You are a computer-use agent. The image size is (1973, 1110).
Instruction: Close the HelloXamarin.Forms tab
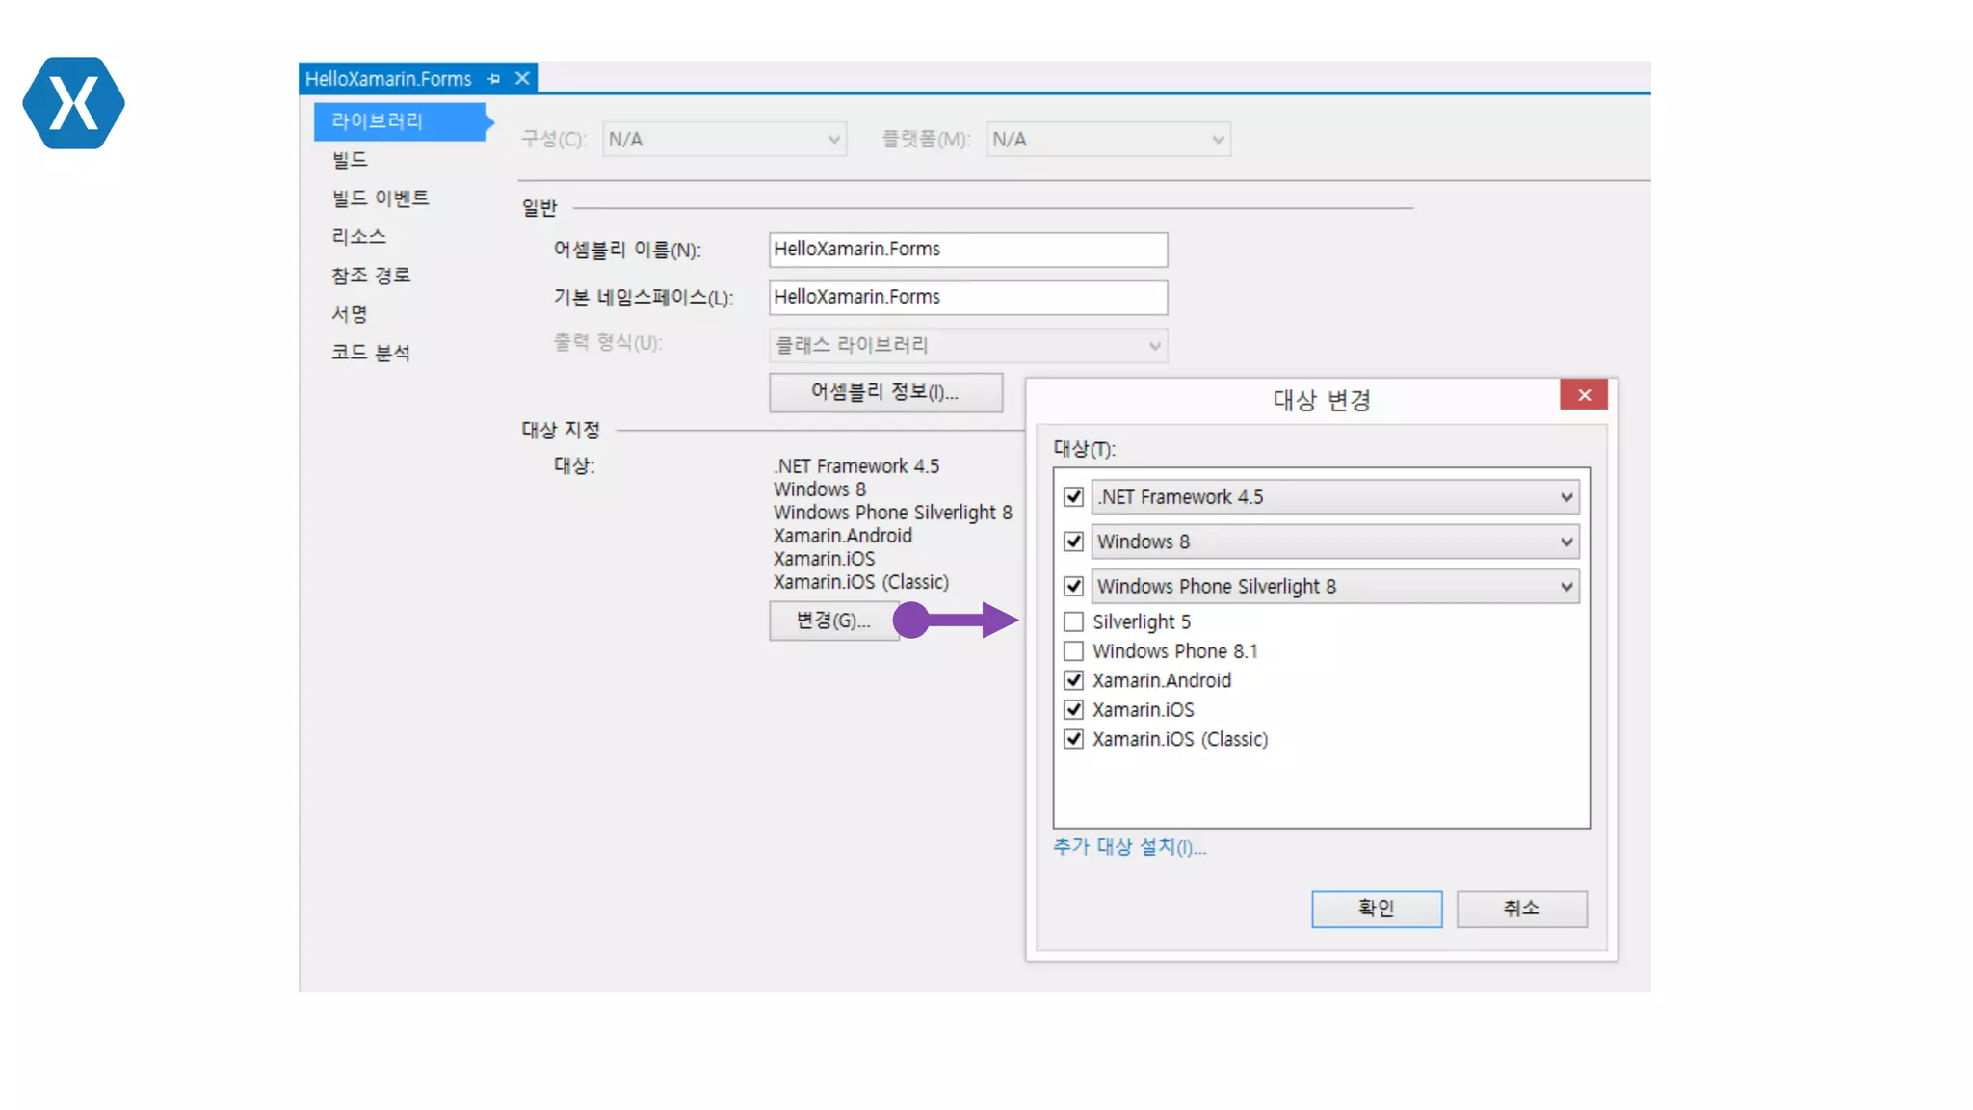[x=522, y=78]
